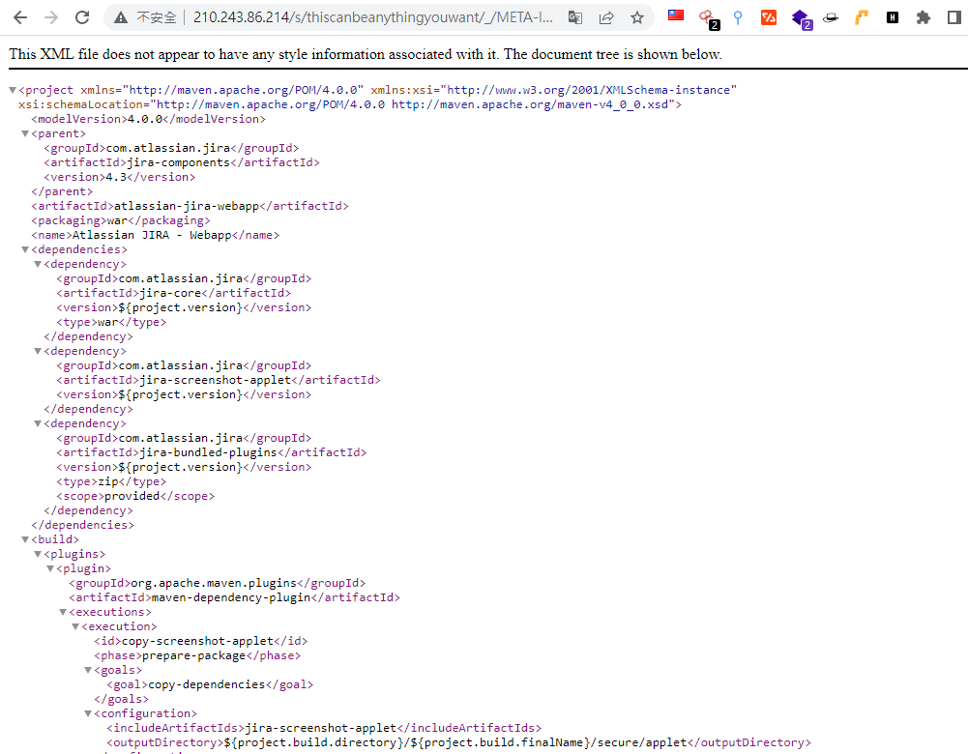Collapse the jira-screenshot-applet dependency node
The height and width of the screenshot is (754, 968).
pos(38,351)
